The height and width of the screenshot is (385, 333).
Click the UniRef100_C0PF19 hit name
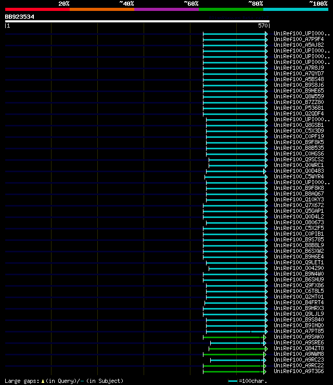[299, 137]
